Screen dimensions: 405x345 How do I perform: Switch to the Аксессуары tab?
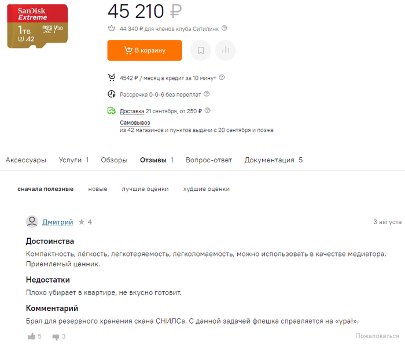pos(26,160)
